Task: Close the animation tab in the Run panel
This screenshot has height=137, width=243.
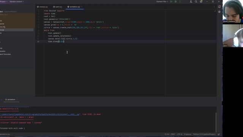Action: (17, 100)
